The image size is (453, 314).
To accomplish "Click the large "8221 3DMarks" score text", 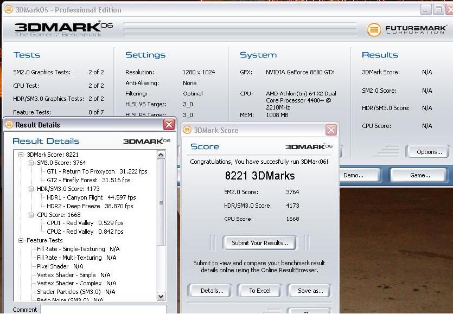I will [260, 176].
